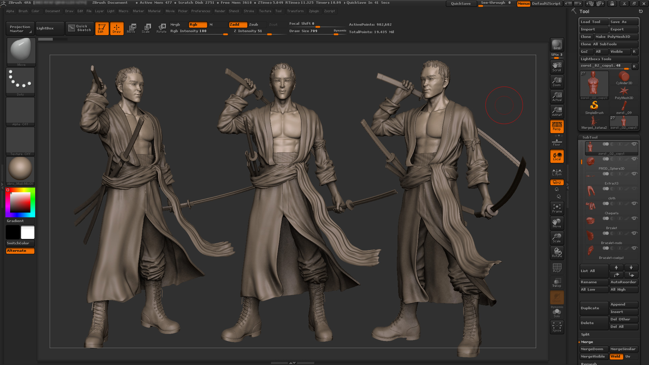Screen dimensions: 649x365
Task: Select the Move transform tool in top shelf
Action: pos(131,28)
